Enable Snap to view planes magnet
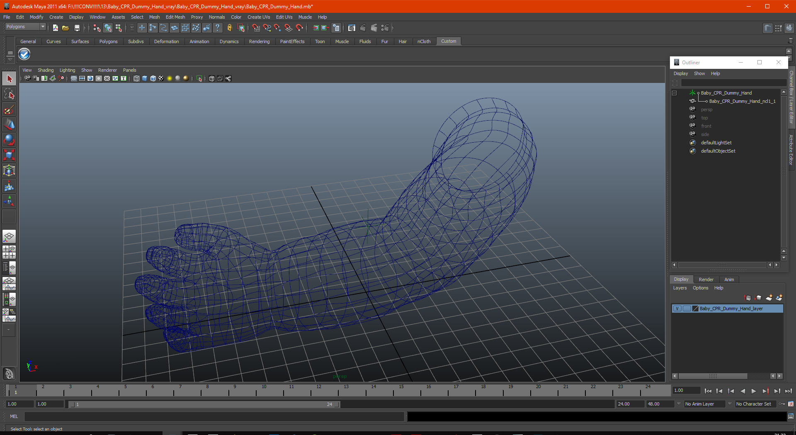Viewport: 796px width, 435px height. click(x=289, y=28)
